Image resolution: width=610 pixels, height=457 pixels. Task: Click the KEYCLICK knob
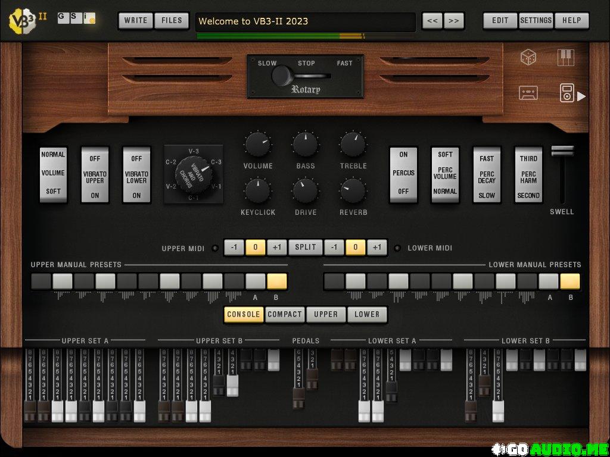pyautogui.click(x=257, y=191)
